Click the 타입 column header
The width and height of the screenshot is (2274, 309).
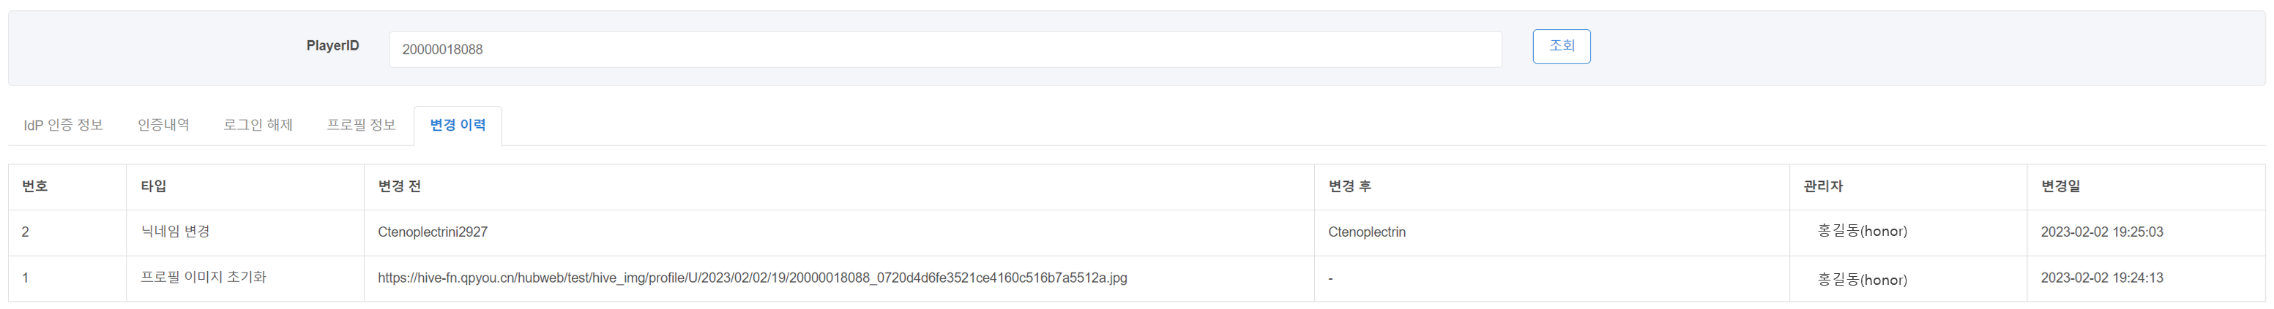point(154,186)
